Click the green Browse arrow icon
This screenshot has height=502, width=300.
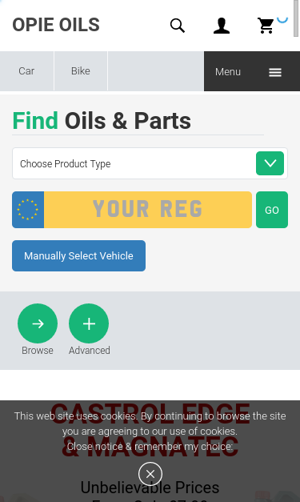38,323
